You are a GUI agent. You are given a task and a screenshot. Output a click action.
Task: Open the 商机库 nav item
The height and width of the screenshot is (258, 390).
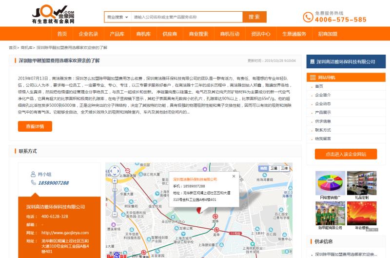coord(143,34)
